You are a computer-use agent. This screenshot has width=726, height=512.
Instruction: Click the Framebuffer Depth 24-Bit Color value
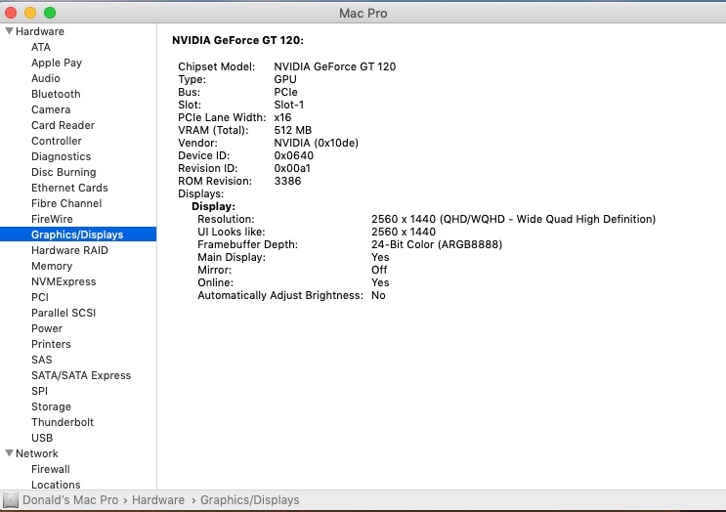437,244
